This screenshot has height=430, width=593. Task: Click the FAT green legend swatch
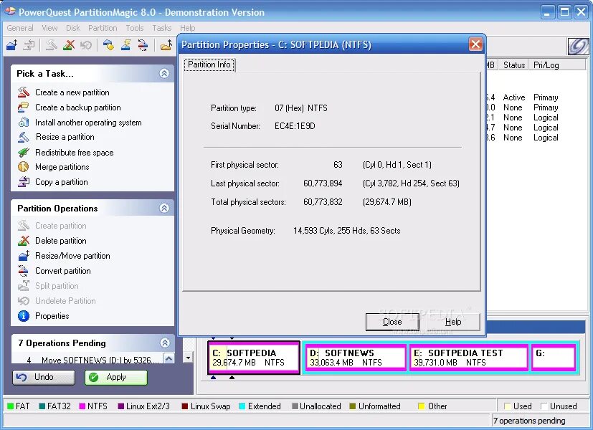(10, 406)
